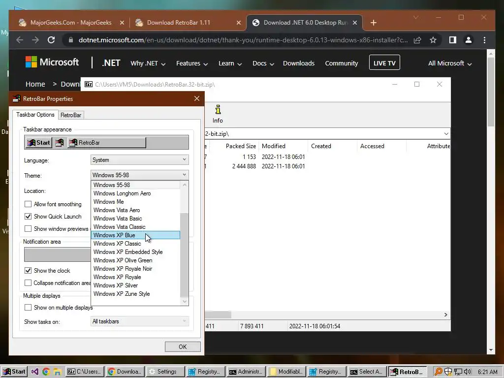Toggle Collapse notification area checkbox
504x378 pixels.
click(28, 283)
